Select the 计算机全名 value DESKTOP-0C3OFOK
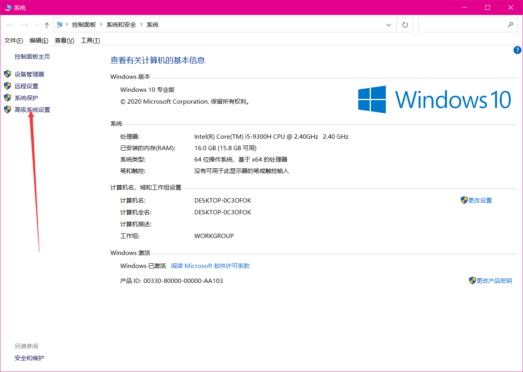The height and width of the screenshot is (372, 523). point(223,212)
